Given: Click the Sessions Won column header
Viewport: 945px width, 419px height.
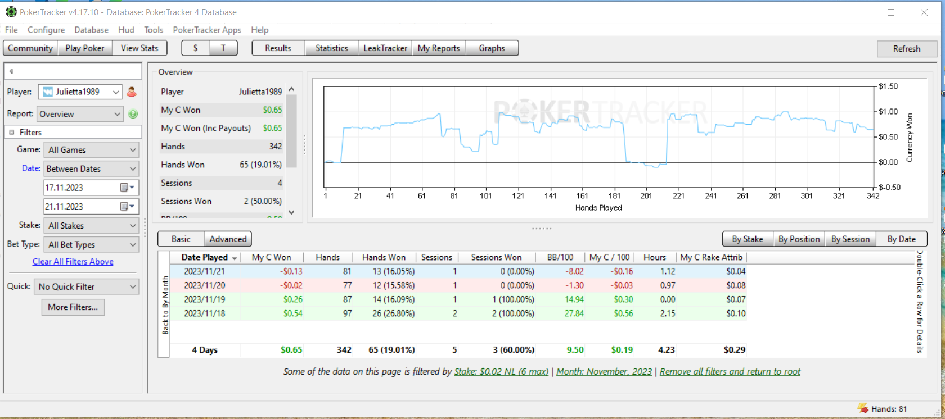Looking at the screenshot, I should point(496,257).
